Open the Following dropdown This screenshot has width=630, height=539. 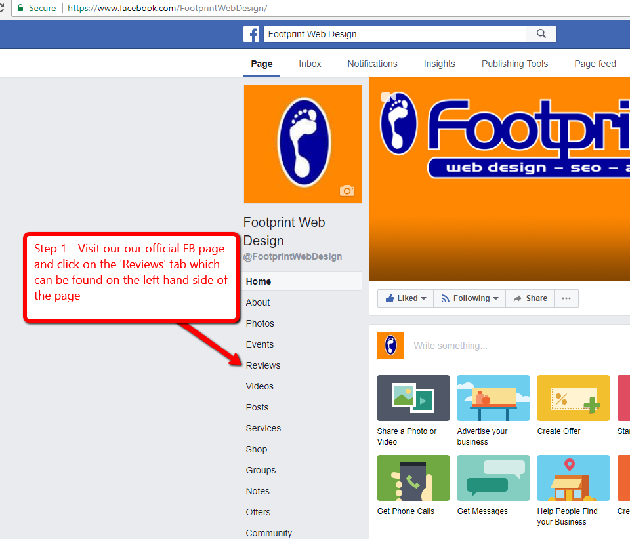(x=469, y=298)
